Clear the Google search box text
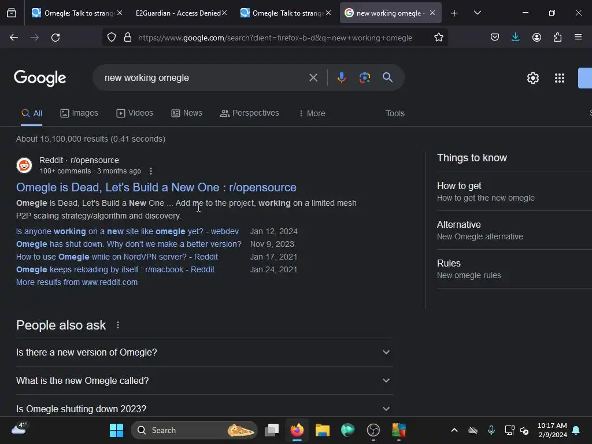Image resolution: width=592 pixels, height=444 pixels. (313, 78)
